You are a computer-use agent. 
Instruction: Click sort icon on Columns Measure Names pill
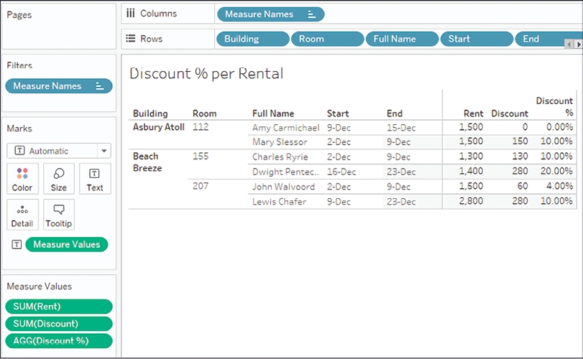[x=311, y=14]
